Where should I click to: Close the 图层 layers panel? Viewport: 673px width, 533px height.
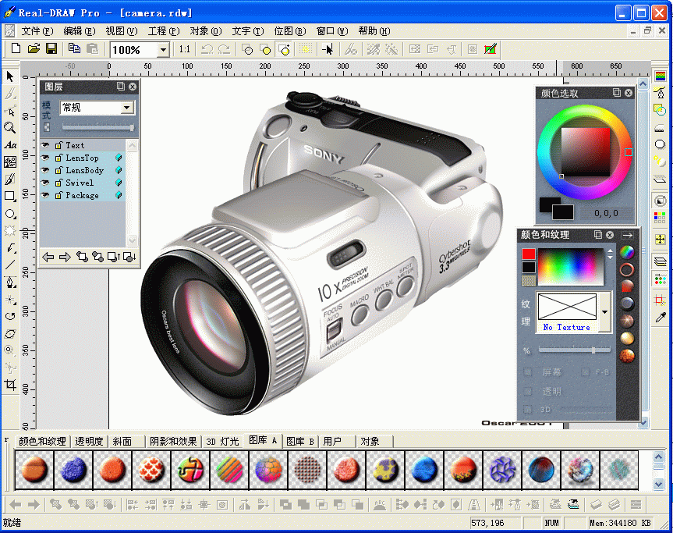(x=133, y=87)
